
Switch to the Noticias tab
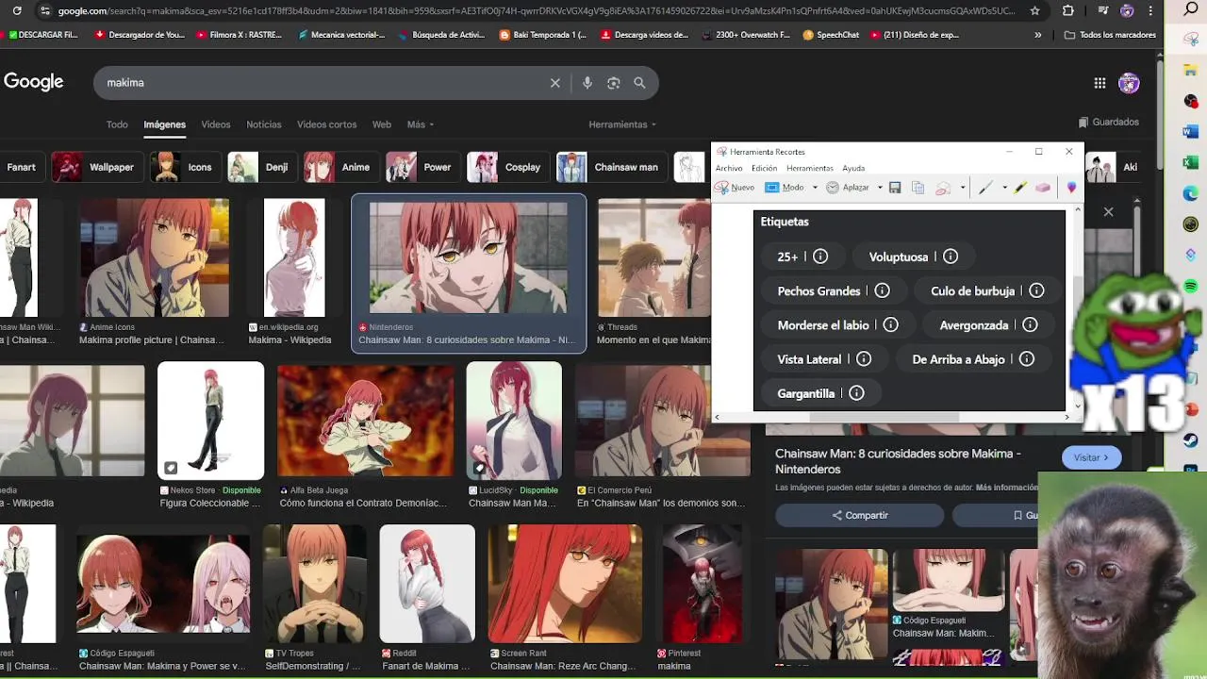point(264,124)
